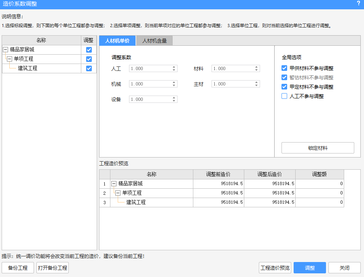
Task: Uncheck 甲供材料不参与调整 option
Action: coord(284,68)
